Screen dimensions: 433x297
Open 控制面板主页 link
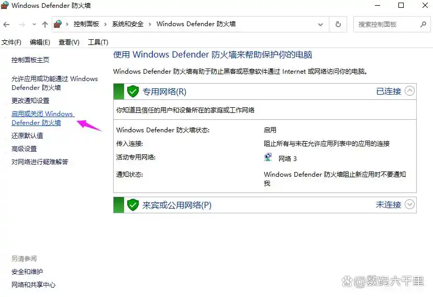(x=30, y=60)
